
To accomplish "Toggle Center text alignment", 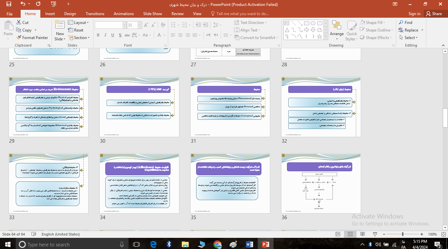I will tap(181, 35).
